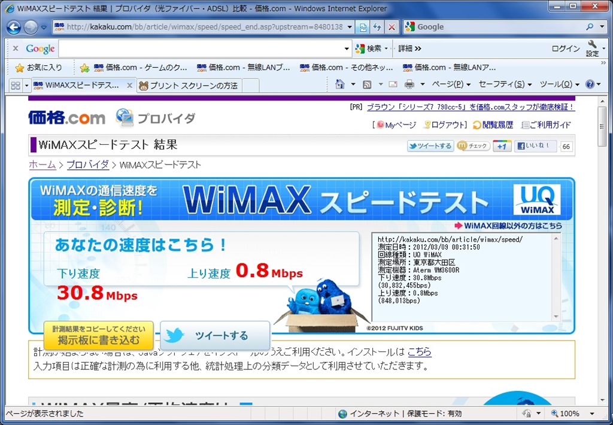
Task: Toggle the Compatibility View icon
Action: (363, 27)
